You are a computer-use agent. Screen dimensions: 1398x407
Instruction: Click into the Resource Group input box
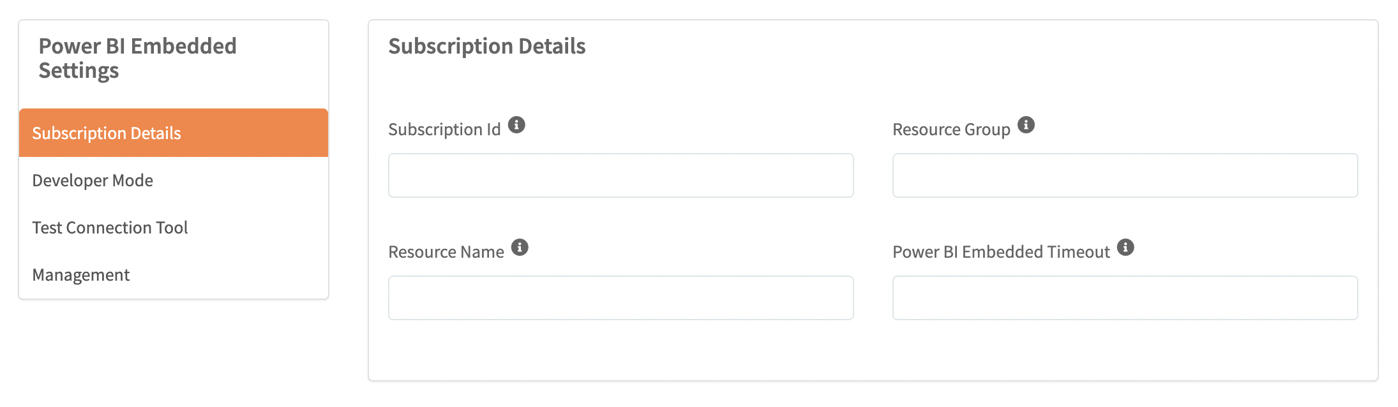click(x=1125, y=175)
